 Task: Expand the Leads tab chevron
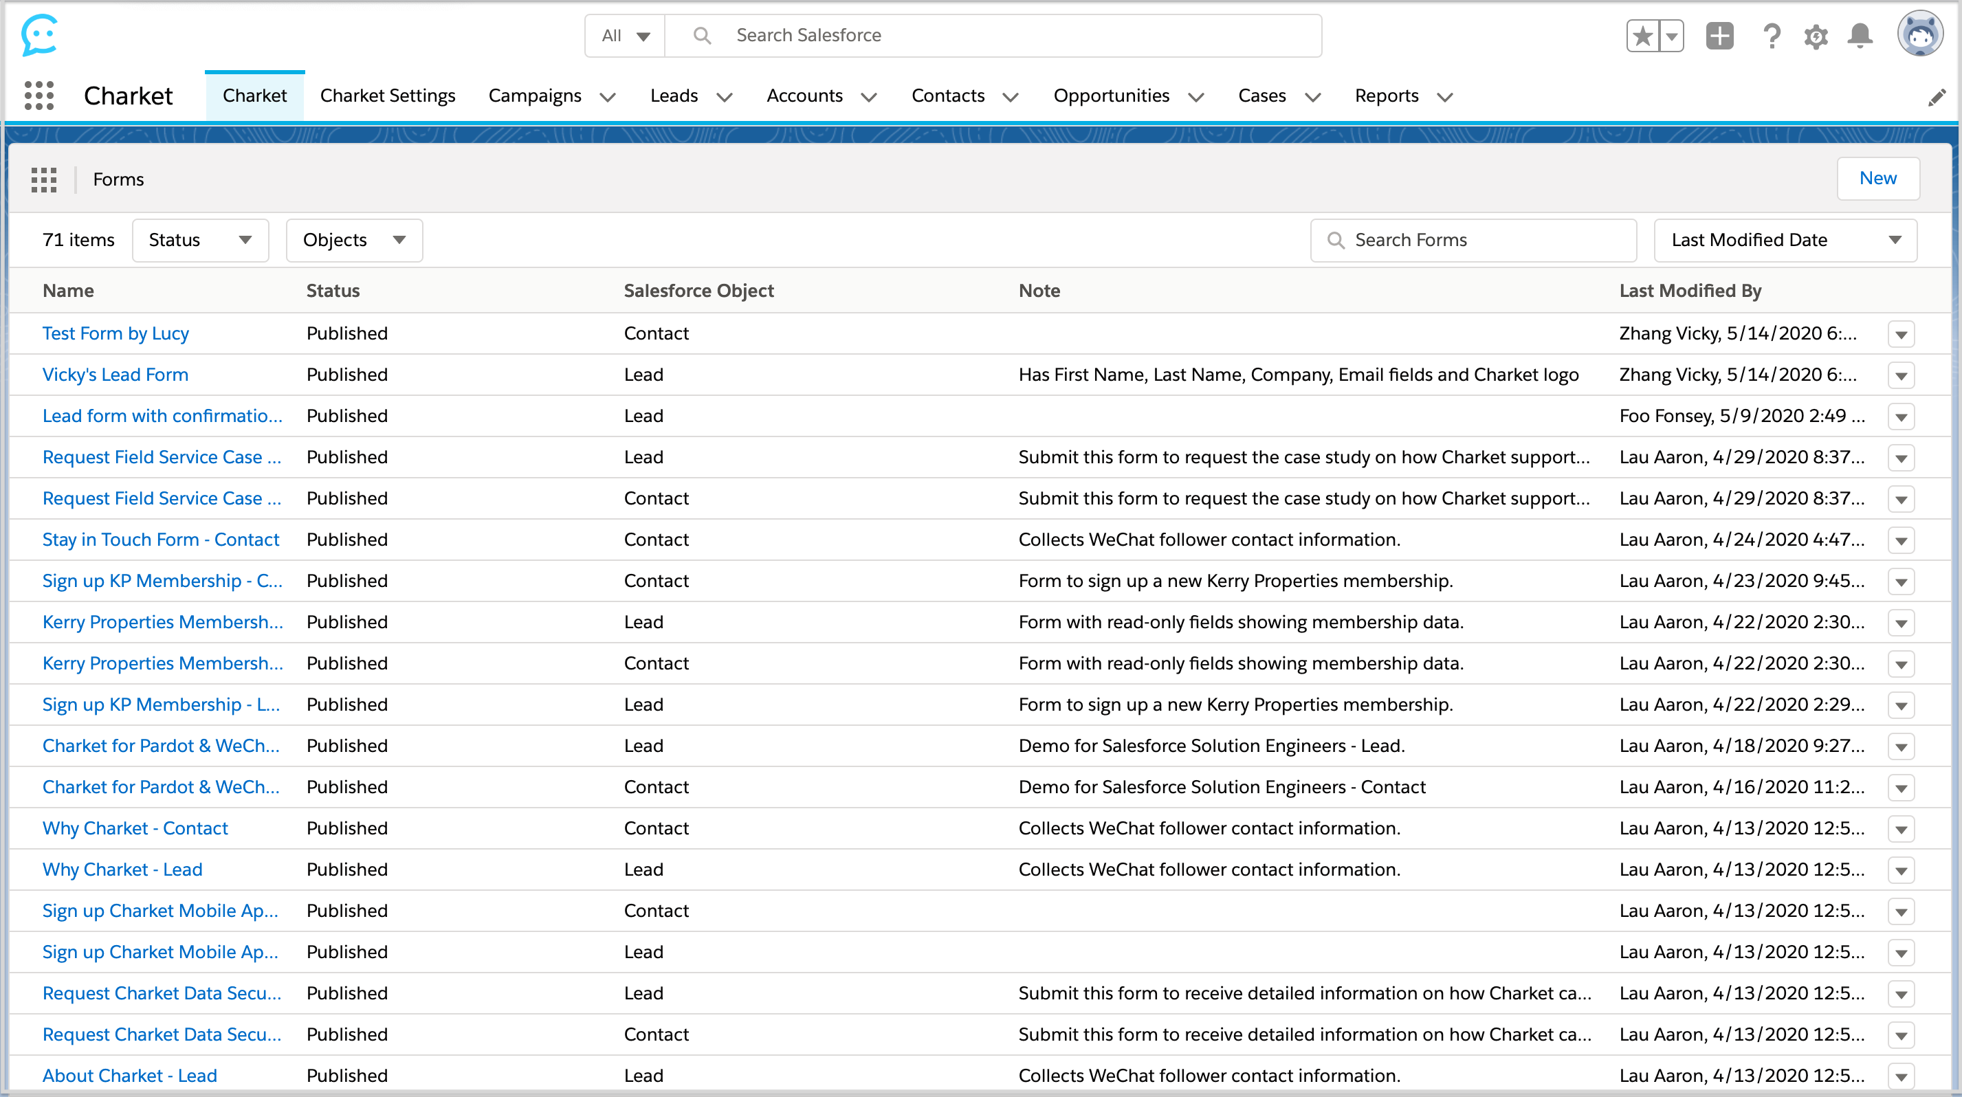725,98
